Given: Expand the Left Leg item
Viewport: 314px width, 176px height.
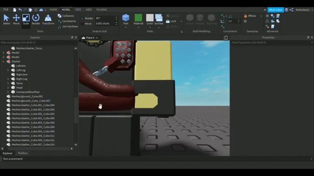Looking at the screenshot, I should coord(8,70).
